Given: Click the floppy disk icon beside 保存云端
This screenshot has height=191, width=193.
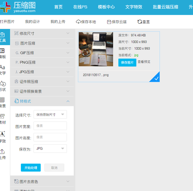Looking at the screenshot, I should pyautogui.click(x=109, y=22).
